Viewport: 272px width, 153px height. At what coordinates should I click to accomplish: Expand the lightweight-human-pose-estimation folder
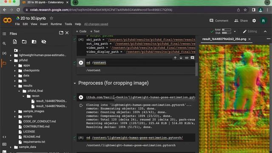[11, 55]
